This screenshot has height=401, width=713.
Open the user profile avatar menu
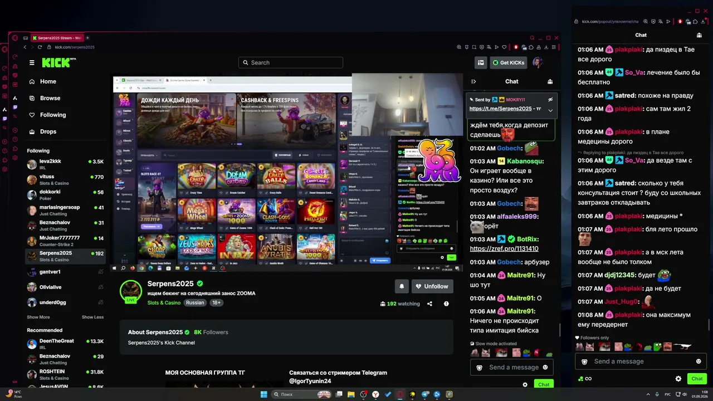[x=538, y=62]
